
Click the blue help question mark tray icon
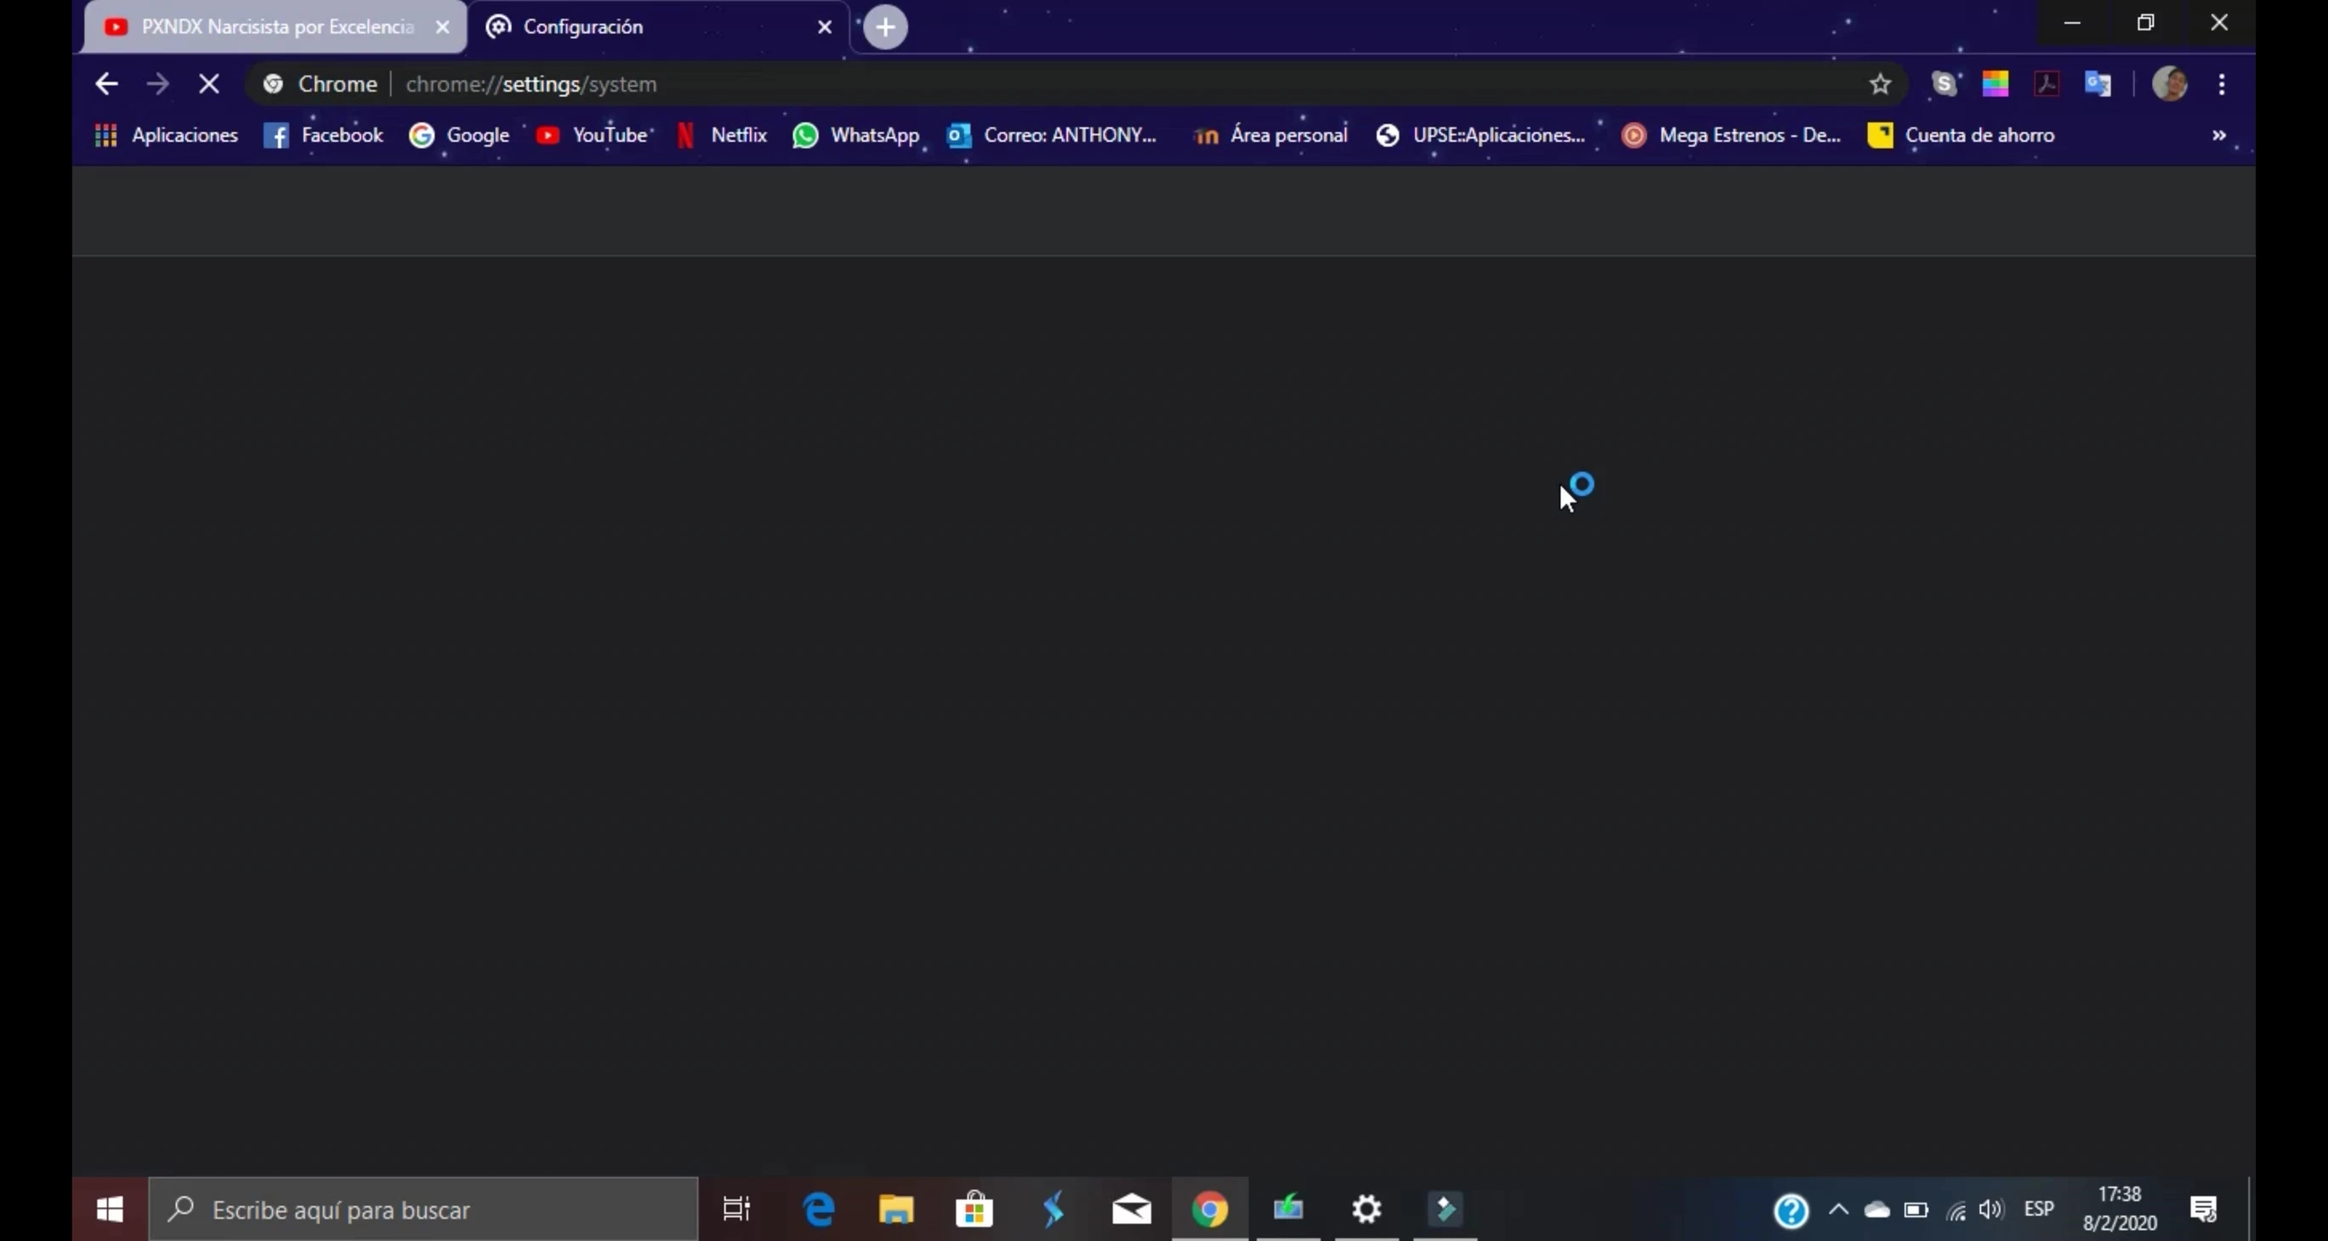coord(1791,1210)
